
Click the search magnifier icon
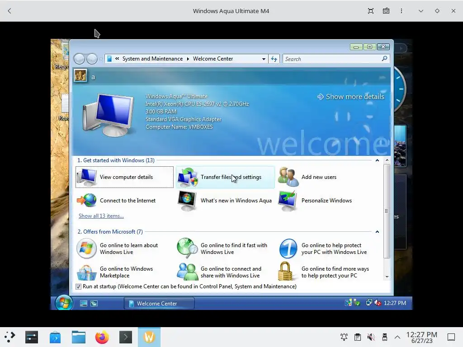(x=384, y=59)
